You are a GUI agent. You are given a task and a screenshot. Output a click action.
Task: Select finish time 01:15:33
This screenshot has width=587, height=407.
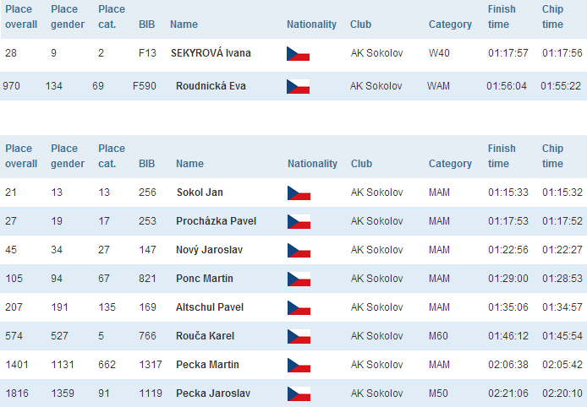(x=508, y=193)
